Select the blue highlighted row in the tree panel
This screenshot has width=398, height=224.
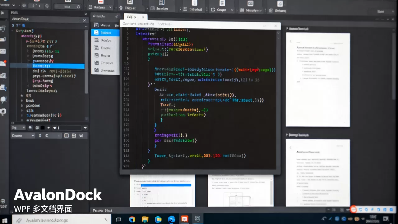click(x=47, y=66)
